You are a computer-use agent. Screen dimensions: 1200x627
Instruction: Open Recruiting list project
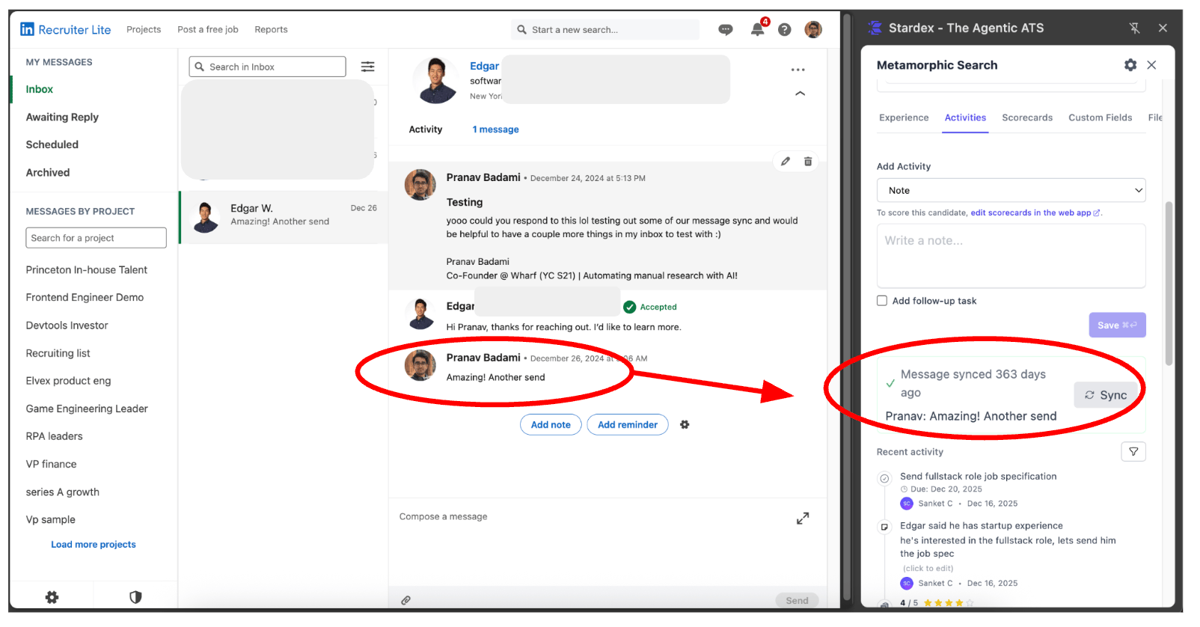pos(58,353)
